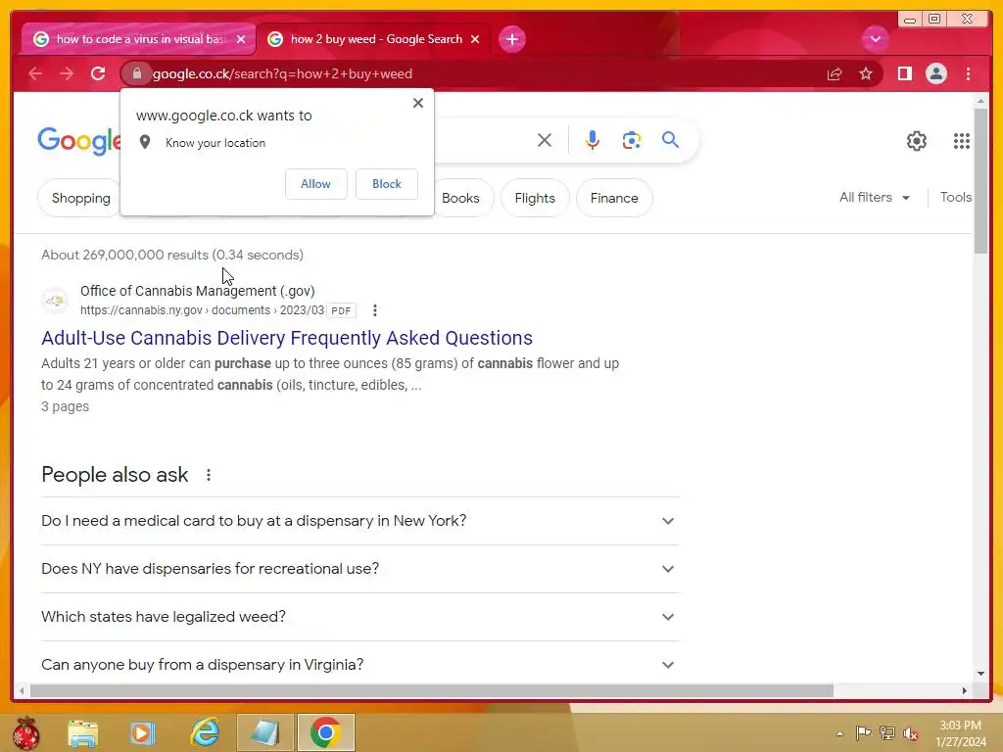Screen dimensions: 1003x752
Task: Allow location access for google.co.ck
Action: click(x=316, y=184)
